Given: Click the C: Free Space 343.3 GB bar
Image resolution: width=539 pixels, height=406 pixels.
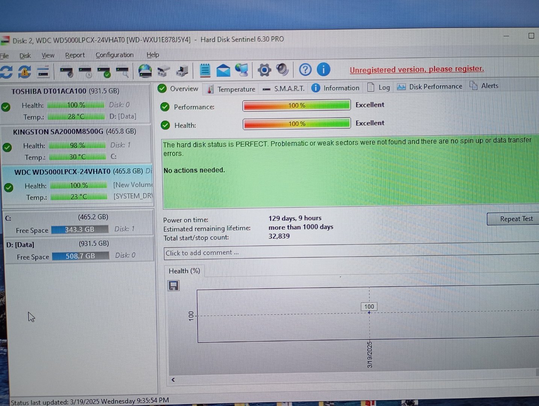Looking at the screenshot, I should point(80,229).
